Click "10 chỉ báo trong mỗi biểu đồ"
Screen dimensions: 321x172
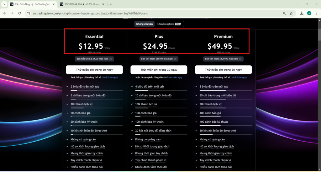(x=153, y=95)
